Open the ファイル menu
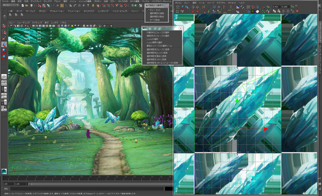Screen dimensions: 322x196 coord(5,1)
